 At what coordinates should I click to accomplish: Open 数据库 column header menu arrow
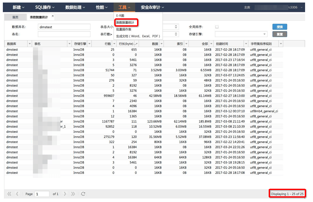pos(30,44)
